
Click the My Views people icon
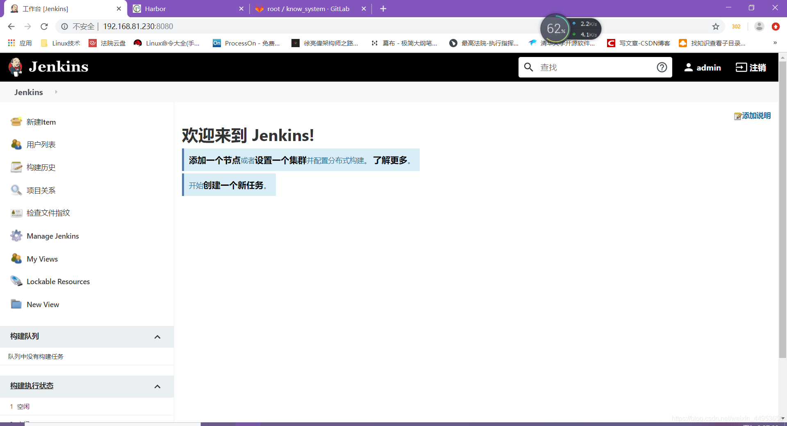[x=16, y=259]
